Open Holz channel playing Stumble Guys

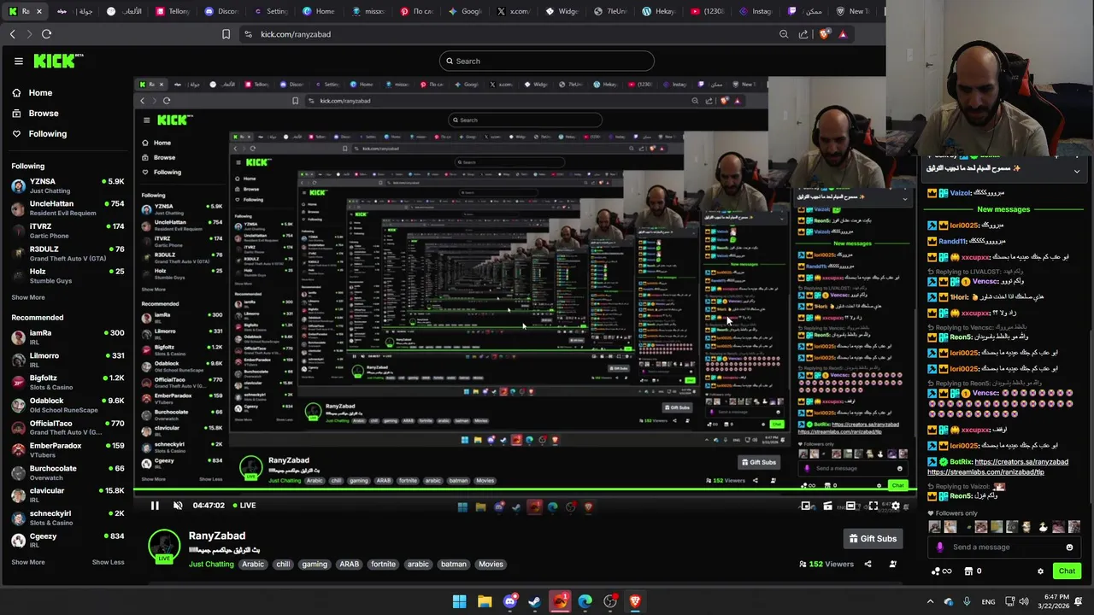click(x=68, y=275)
